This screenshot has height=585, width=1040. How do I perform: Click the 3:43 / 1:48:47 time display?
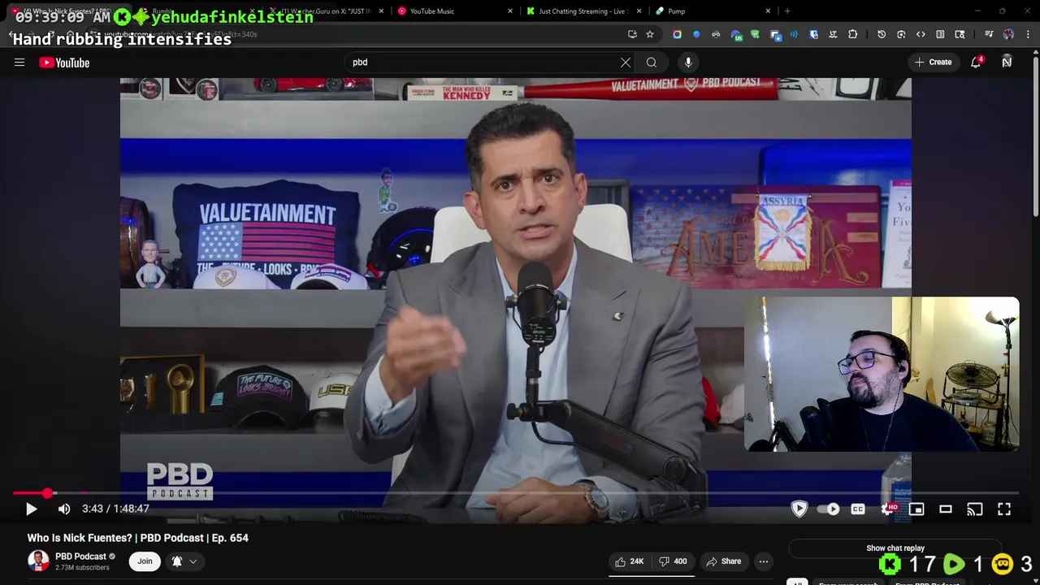(x=115, y=509)
